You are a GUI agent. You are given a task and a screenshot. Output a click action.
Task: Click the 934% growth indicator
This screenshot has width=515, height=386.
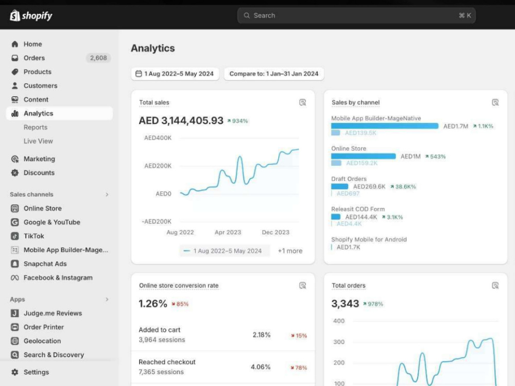pyautogui.click(x=237, y=121)
